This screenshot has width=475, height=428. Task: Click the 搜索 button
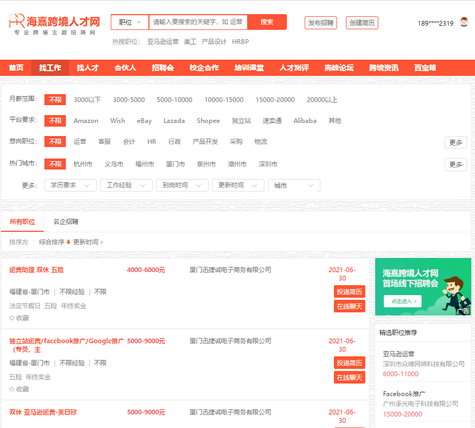click(x=267, y=22)
